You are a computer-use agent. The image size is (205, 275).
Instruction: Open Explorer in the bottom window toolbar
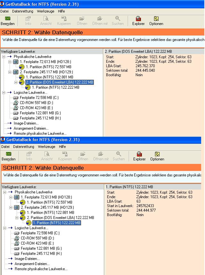click(139, 156)
